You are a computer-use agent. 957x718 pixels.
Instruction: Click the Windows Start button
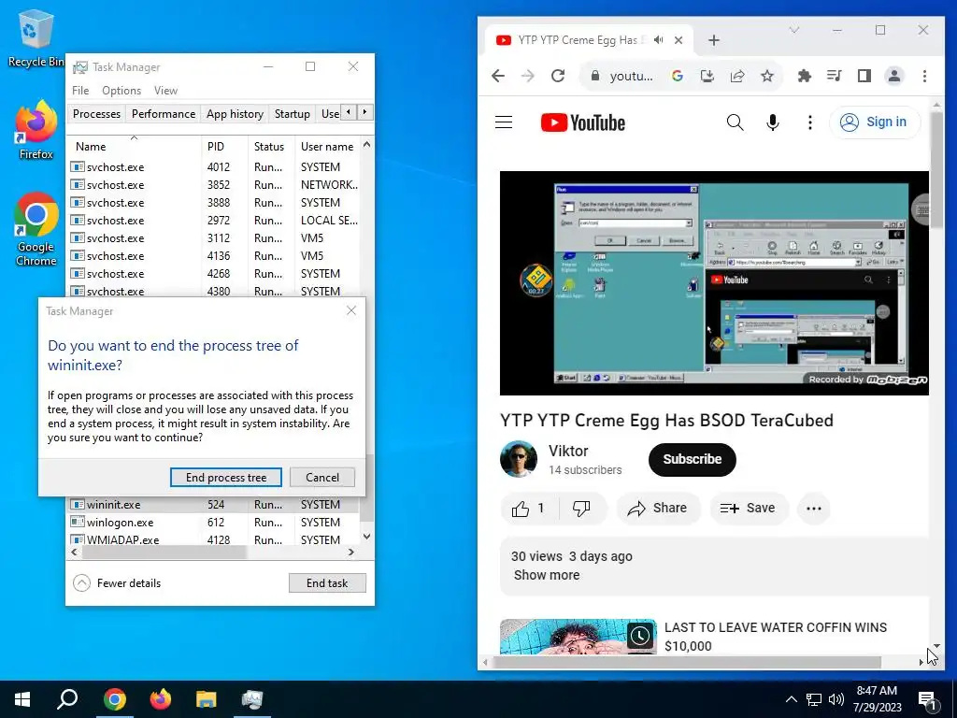(22, 699)
